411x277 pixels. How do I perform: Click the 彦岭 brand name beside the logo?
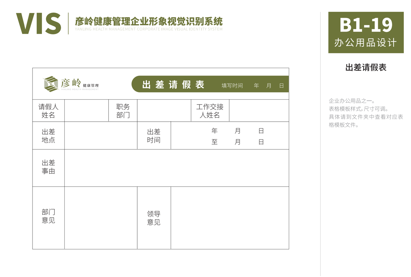click(71, 82)
